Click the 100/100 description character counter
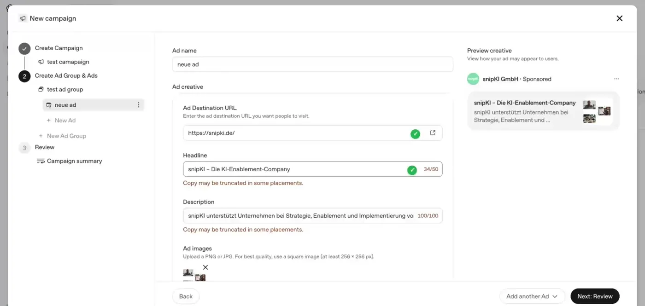645x306 pixels. pyautogui.click(x=428, y=216)
